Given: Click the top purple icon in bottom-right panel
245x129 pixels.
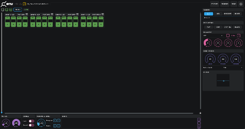Looking at the screenshot, I should tap(199, 120).
